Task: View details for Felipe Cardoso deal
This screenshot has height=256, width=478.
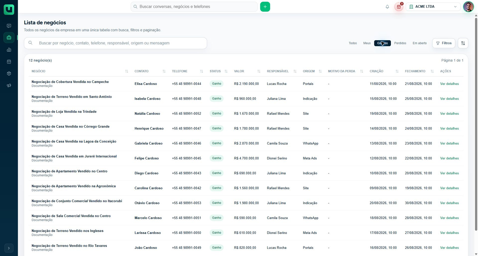Action: (449, 158)
